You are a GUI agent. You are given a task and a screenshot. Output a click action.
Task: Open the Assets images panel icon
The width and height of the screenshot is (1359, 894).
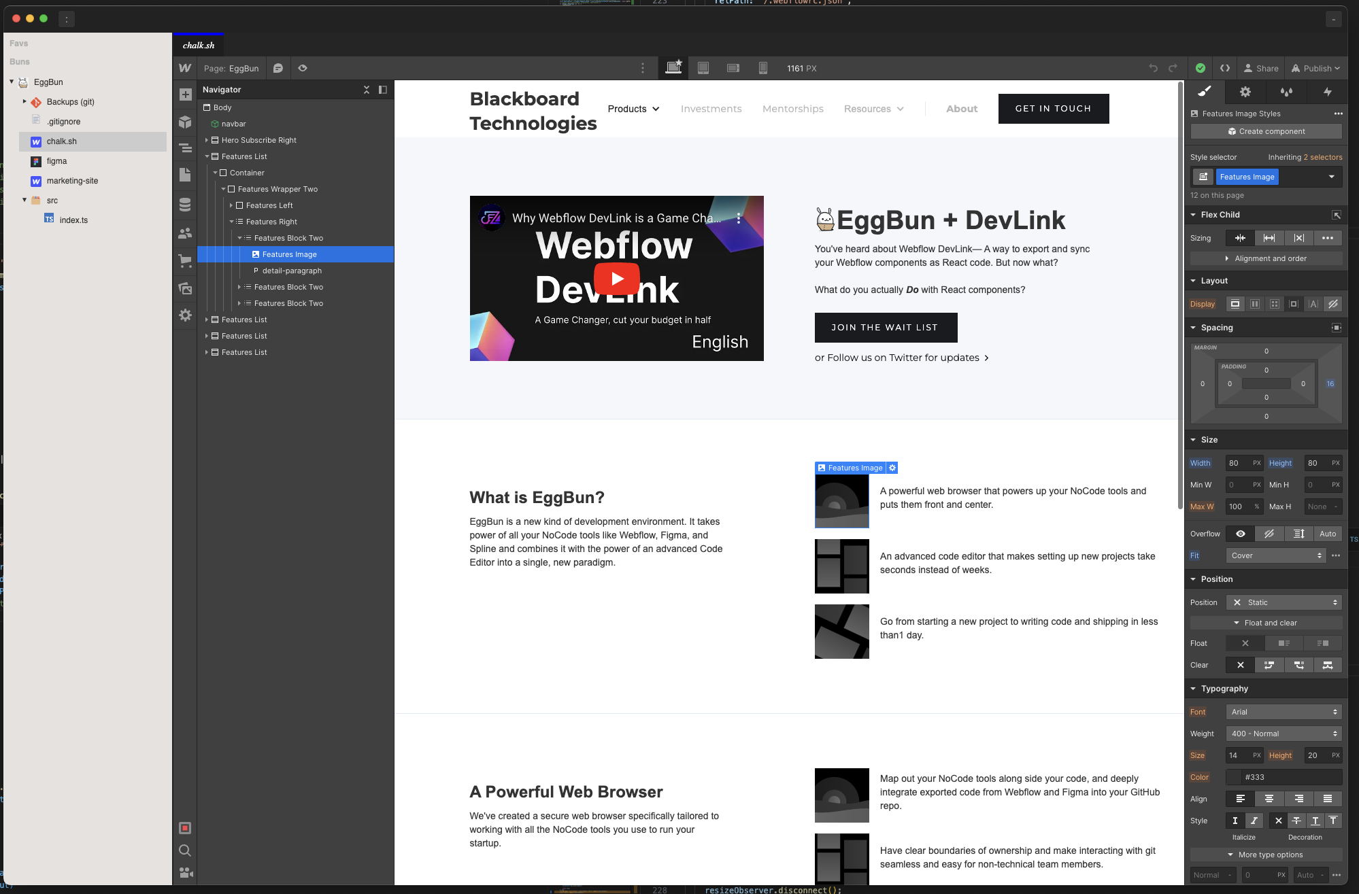coord(185,288)
